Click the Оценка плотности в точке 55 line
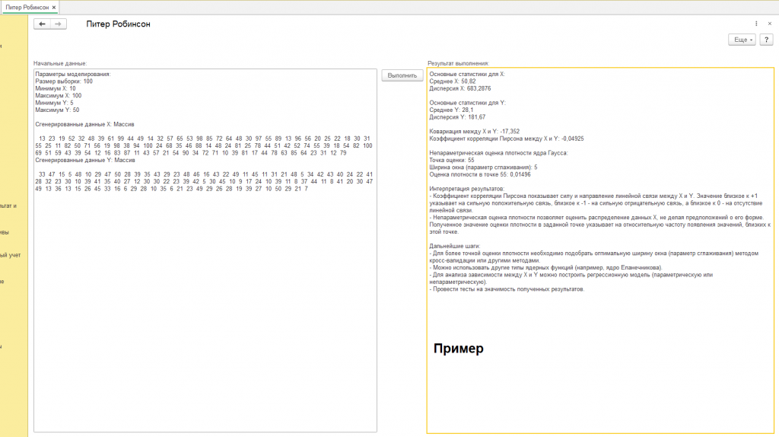This screenshot has width=779, height=437. pos(480,174)
